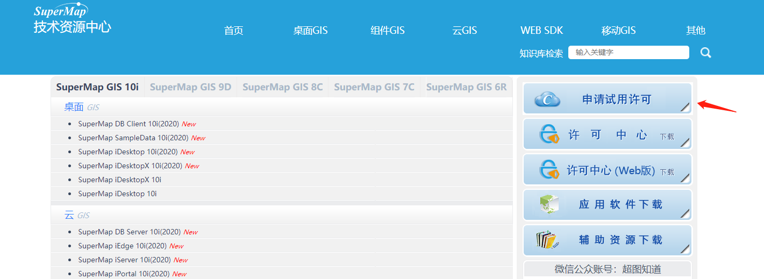Open SuperMap iServer 10i(2020) link

click(x=125, y=260)
